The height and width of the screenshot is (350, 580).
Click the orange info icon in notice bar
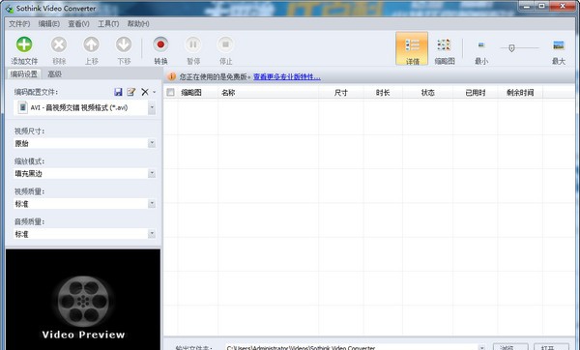pyautogui.click(x=171, y=76)
